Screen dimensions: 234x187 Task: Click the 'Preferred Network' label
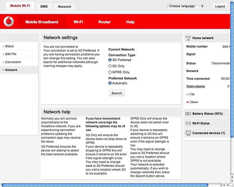click(x=122, y=78)
